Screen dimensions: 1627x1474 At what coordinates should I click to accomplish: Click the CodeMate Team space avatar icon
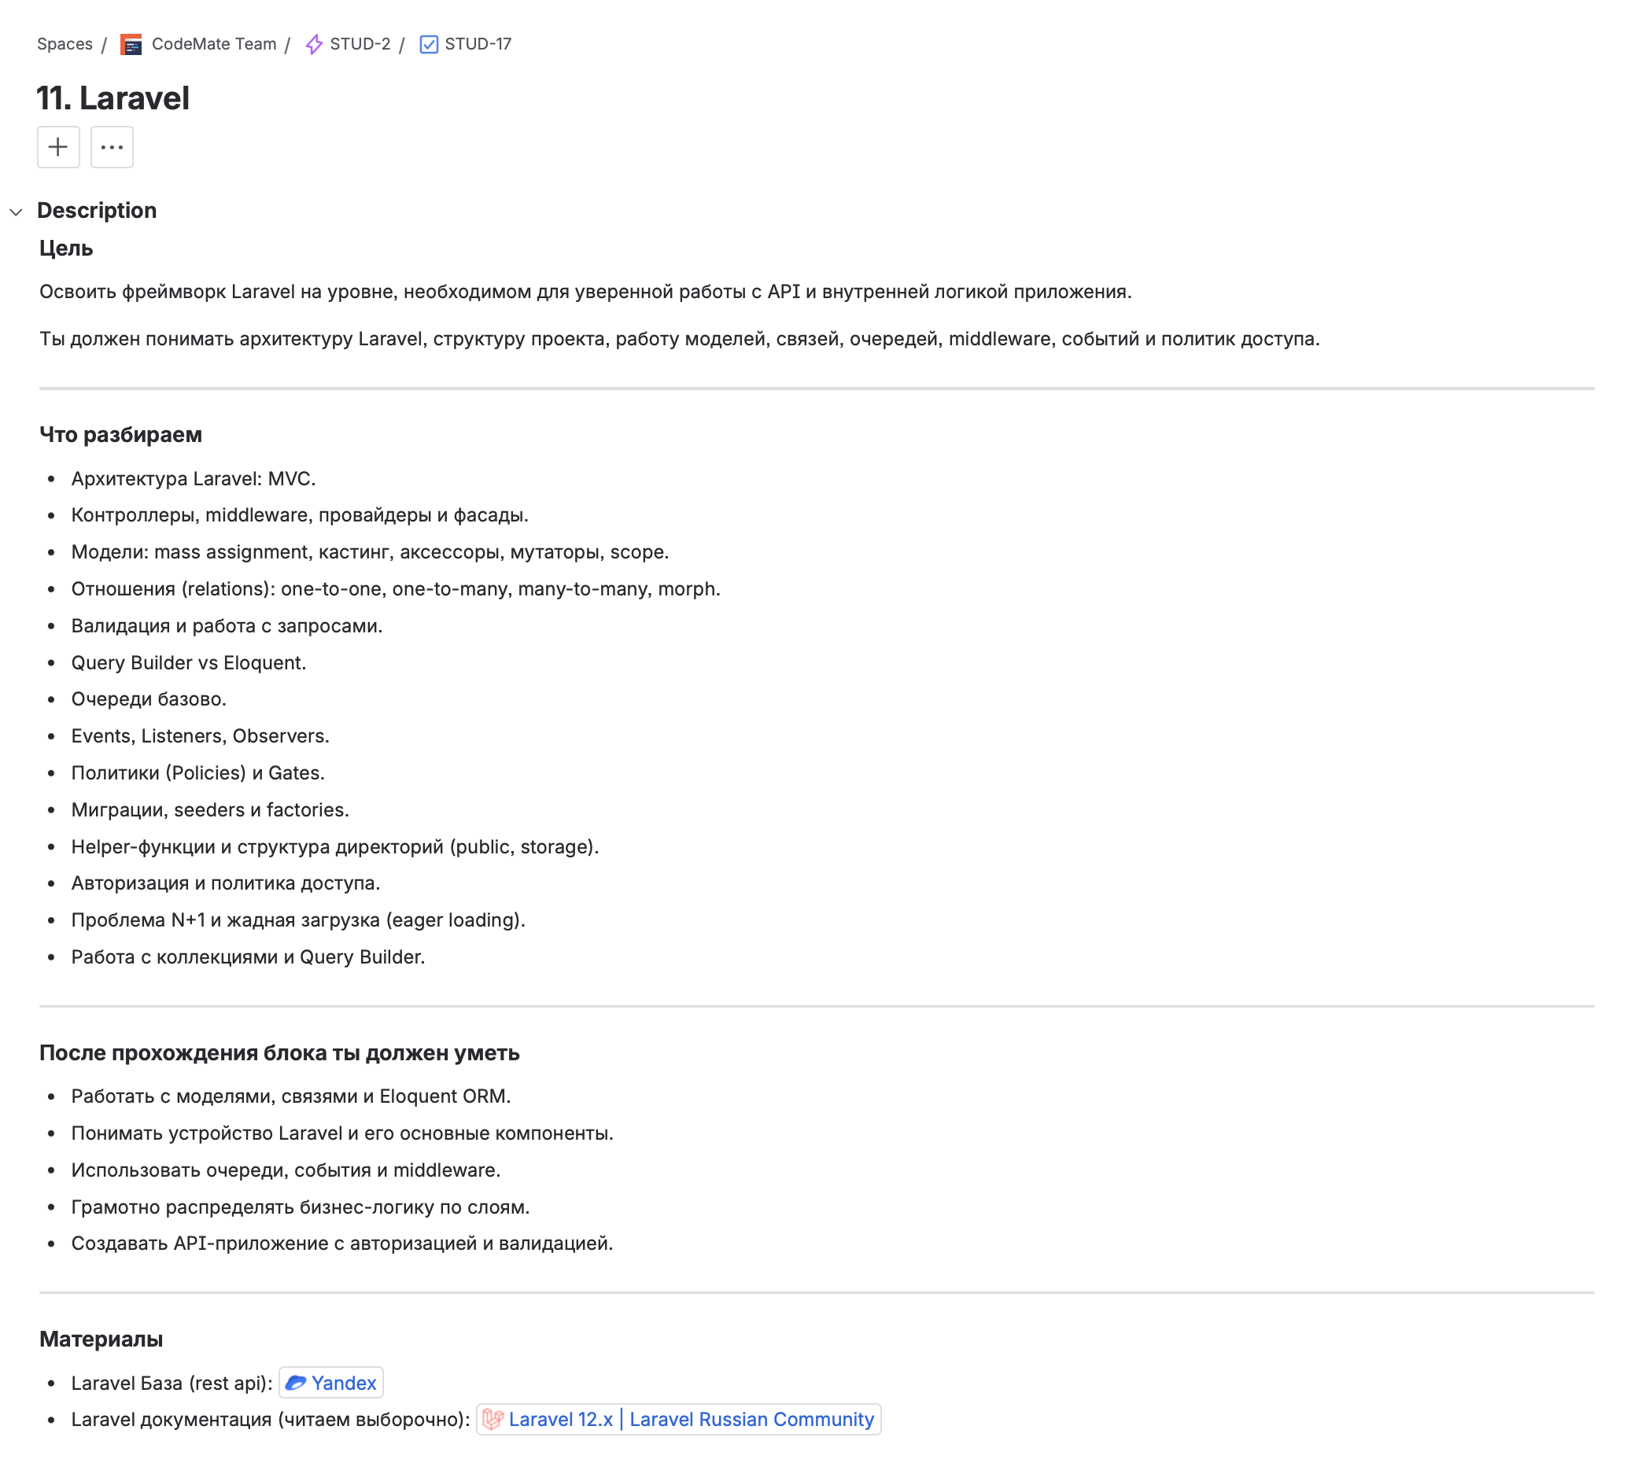coord(130,44)
